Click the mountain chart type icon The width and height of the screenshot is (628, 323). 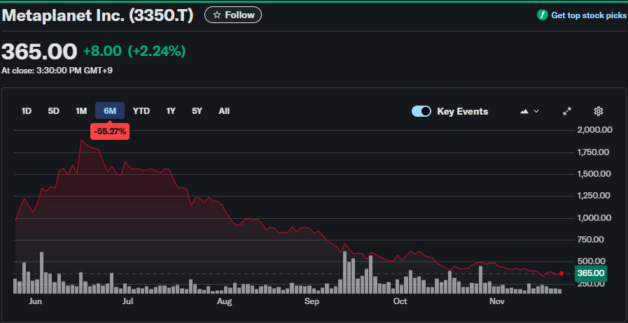[x=524, y=111]
